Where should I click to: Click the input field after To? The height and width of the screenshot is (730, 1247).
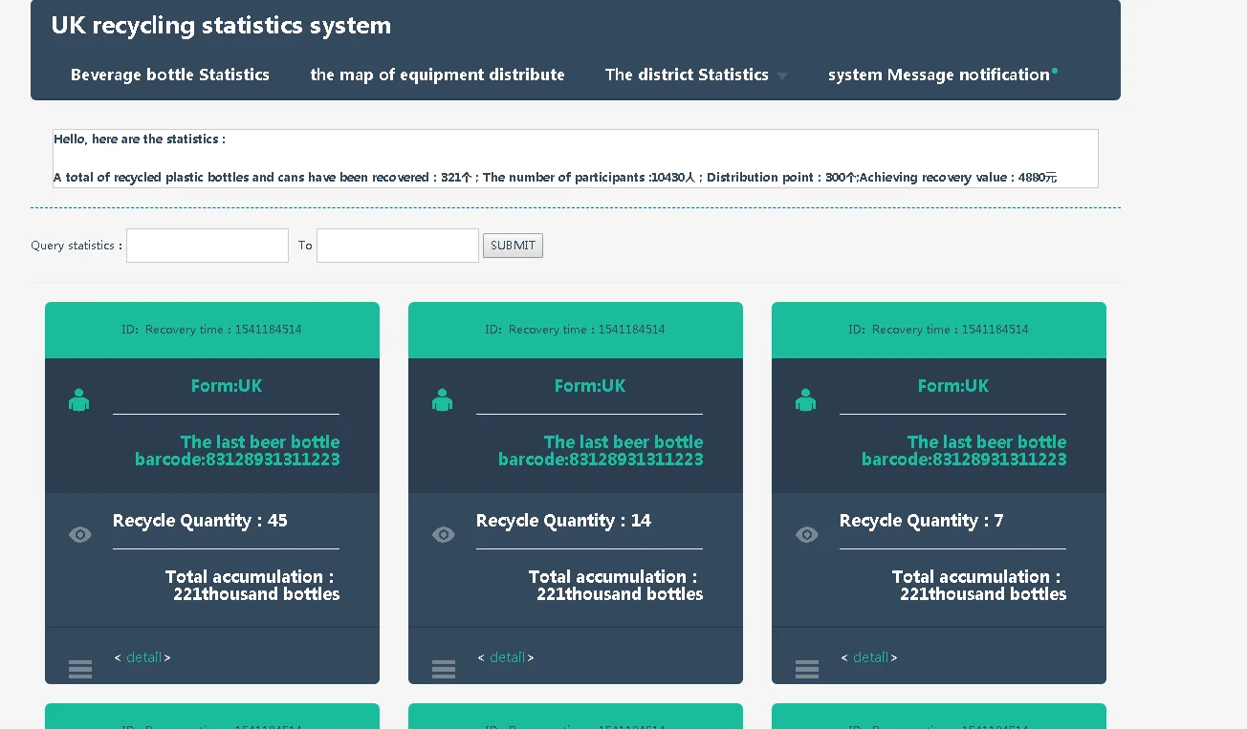pyautogui.click(x=398, y=246)
